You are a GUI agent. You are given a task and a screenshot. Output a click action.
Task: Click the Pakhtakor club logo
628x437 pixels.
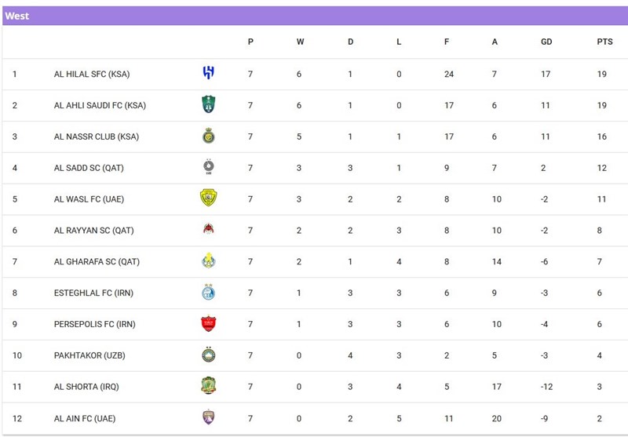[x=208, y=355]
